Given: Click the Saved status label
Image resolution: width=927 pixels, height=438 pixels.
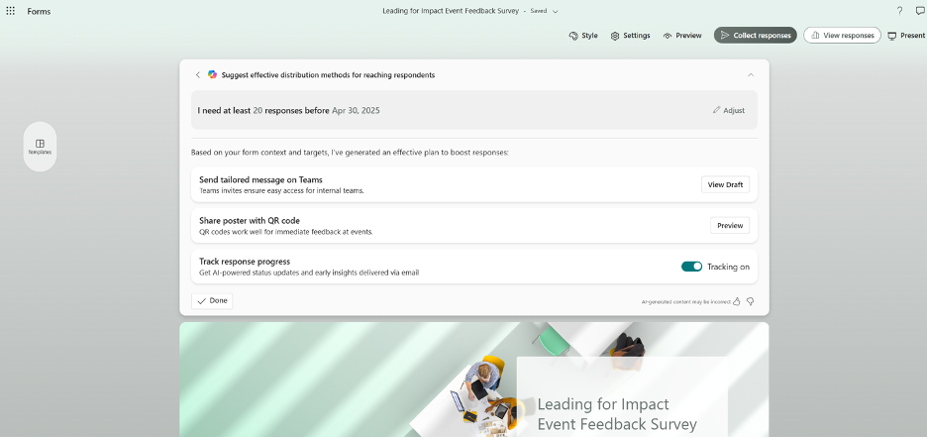Looking at the screenshot, I should (x=539, y=11).
